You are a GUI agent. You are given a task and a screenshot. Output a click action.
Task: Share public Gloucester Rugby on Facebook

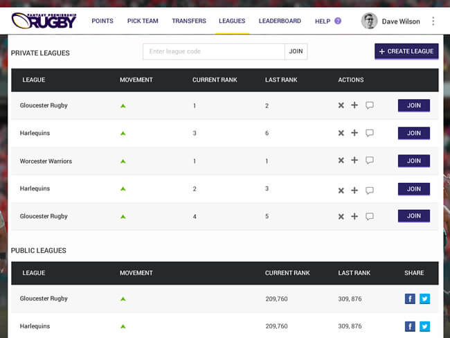click(x=410, y=299)
